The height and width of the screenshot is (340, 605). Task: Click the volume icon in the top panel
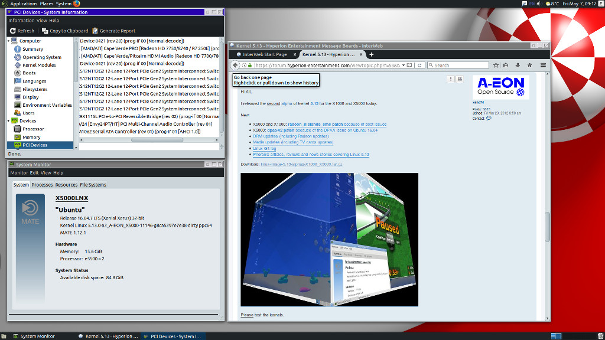point(539,4)
